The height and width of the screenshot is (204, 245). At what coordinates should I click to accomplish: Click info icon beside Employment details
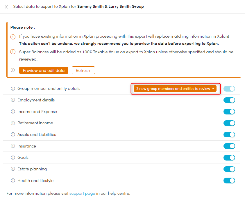point(13,100)
